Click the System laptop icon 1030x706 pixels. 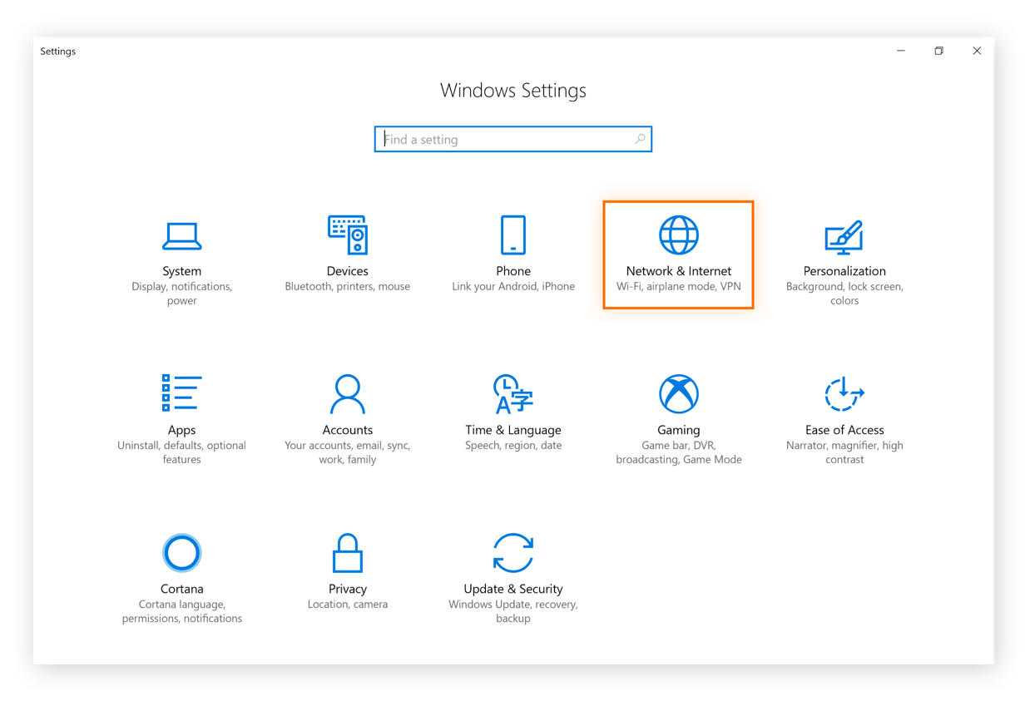coord(181,235)
